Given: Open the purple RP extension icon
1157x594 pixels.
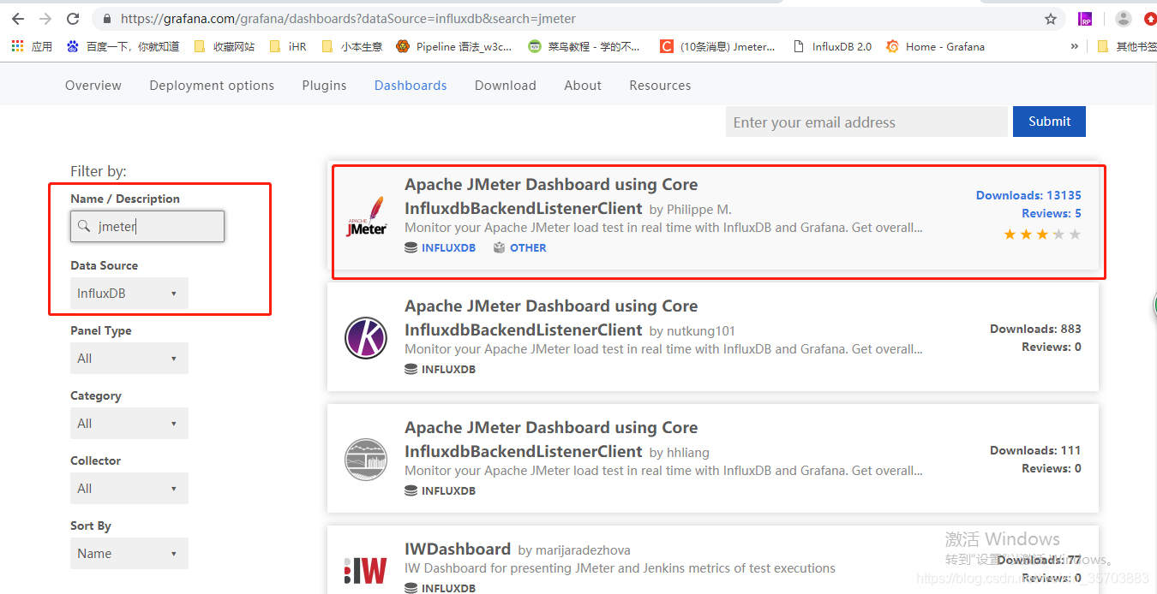Looking at the screenshot, I should click(1086, 19).
